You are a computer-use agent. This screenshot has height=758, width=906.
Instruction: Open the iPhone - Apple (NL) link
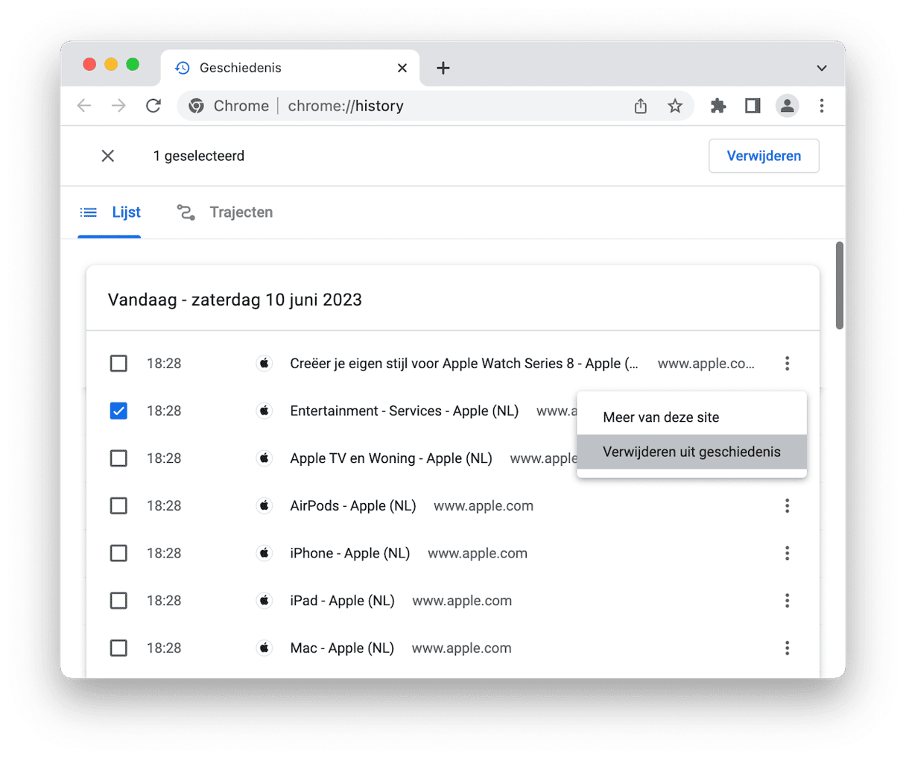(x=350, y=553)
